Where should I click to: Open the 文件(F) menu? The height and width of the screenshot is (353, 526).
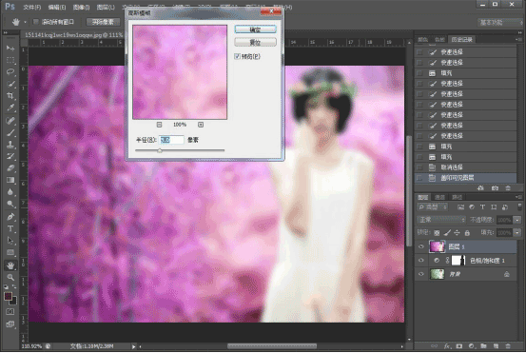(x=32, y=7)
